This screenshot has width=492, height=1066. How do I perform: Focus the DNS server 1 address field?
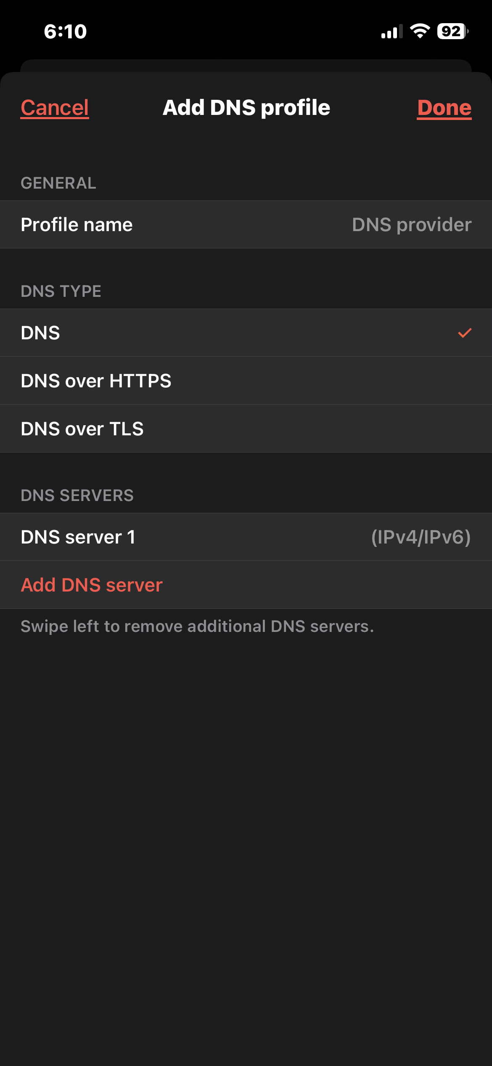click(246, 537)
